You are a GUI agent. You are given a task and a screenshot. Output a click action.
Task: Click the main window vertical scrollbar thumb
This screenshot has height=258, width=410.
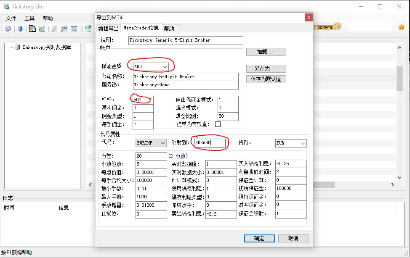click(x=399, y=79)
